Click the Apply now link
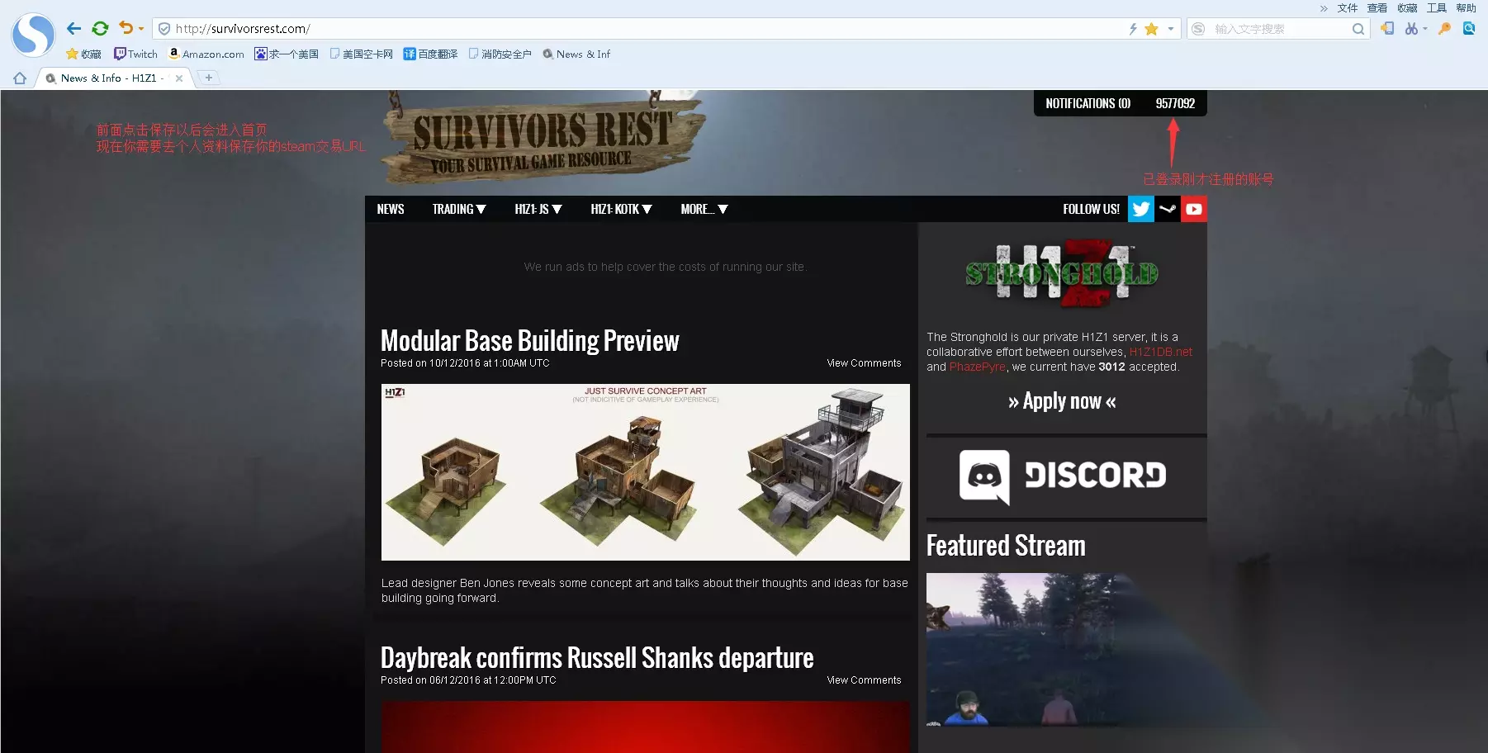 [x=1062, y=401]
